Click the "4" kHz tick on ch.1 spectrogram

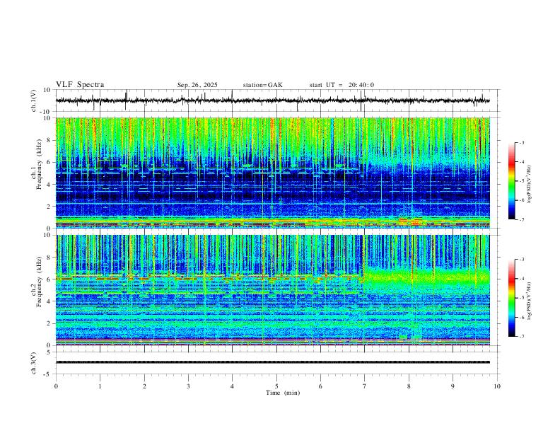pos(50,185)
